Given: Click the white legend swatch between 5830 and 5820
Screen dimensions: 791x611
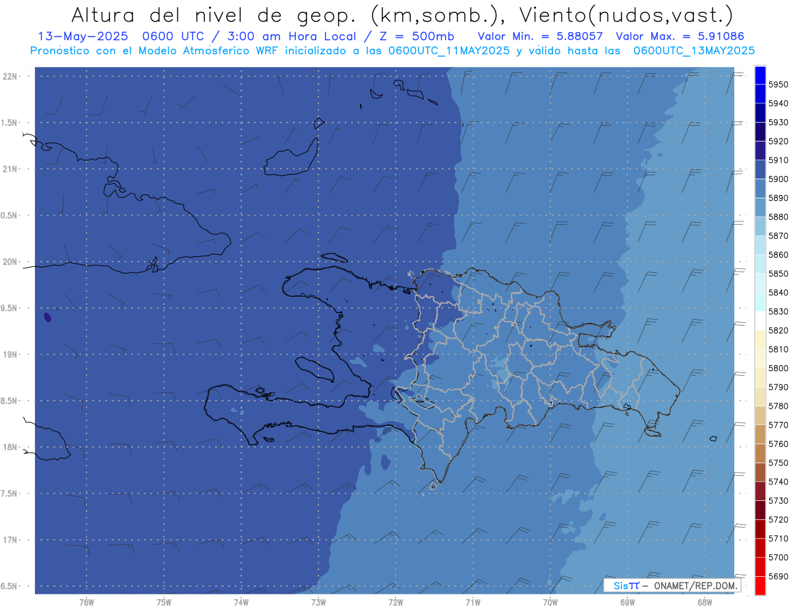Looking at the screenshot, I should pos(760,320).
